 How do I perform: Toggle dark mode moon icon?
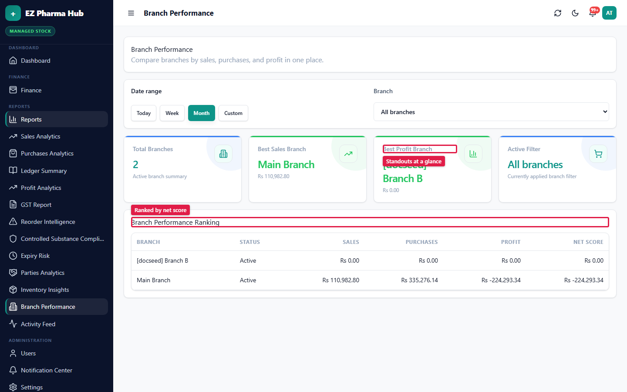point(575,13)
